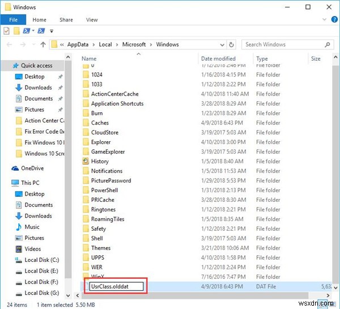Select the Explorer folder icon
The image size is (340, 309).
pos(86,142)
